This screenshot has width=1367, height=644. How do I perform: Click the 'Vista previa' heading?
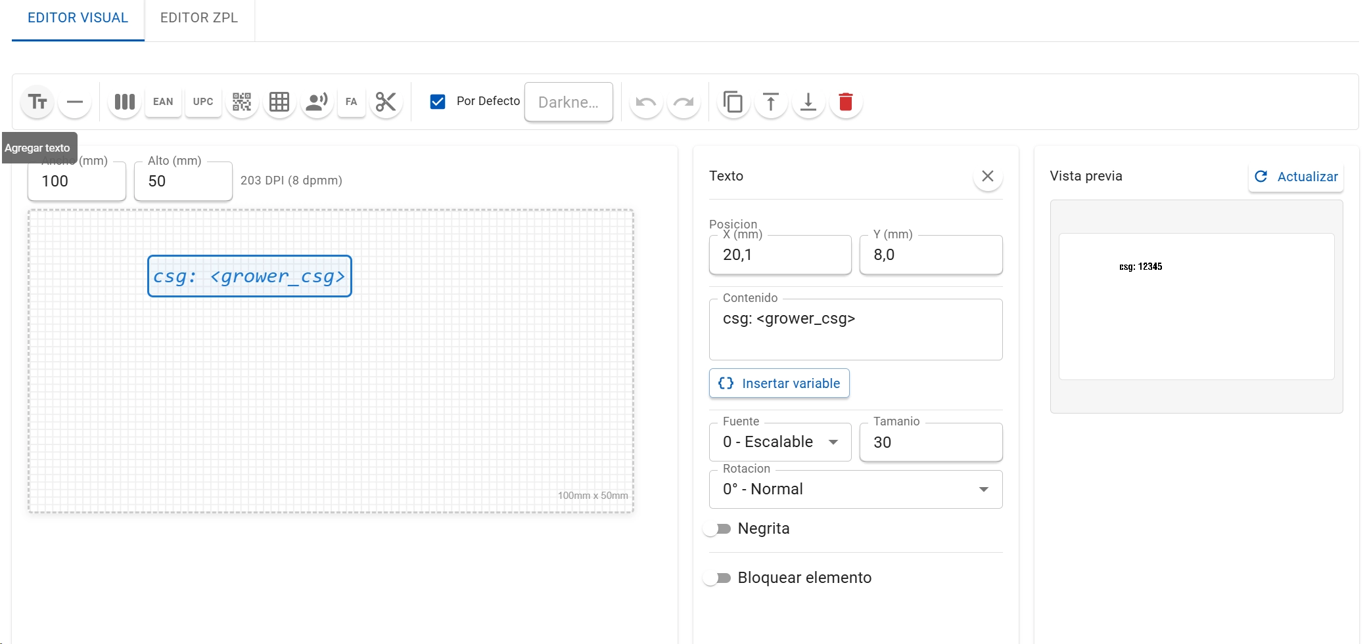tap(1086, 176)
